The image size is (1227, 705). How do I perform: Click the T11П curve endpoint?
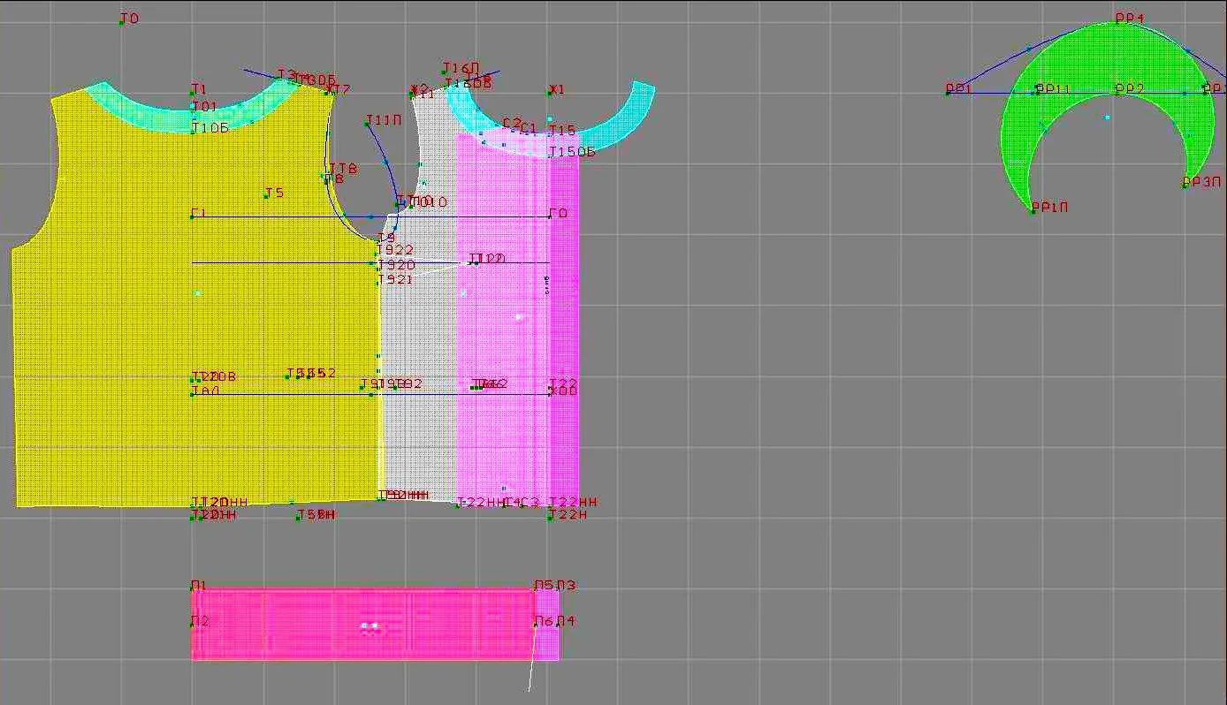point(367,124)
